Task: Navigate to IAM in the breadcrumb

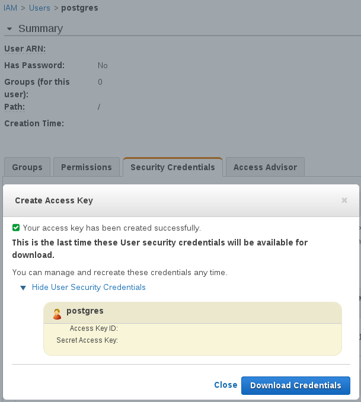Action: point(9,8)
